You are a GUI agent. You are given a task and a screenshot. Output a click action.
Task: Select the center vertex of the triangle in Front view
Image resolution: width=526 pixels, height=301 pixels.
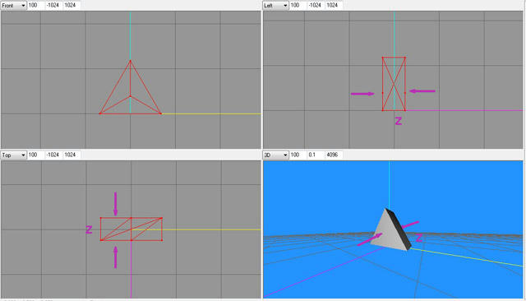coord(130,96)
